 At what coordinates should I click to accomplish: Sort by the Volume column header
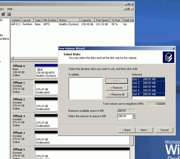pos(16,20)
